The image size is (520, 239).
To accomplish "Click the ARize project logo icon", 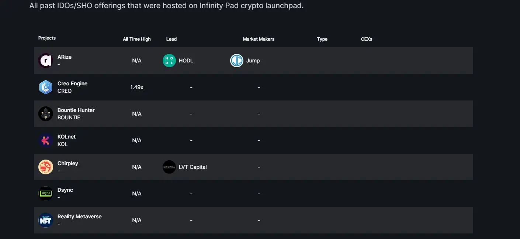I will point(46,61).
